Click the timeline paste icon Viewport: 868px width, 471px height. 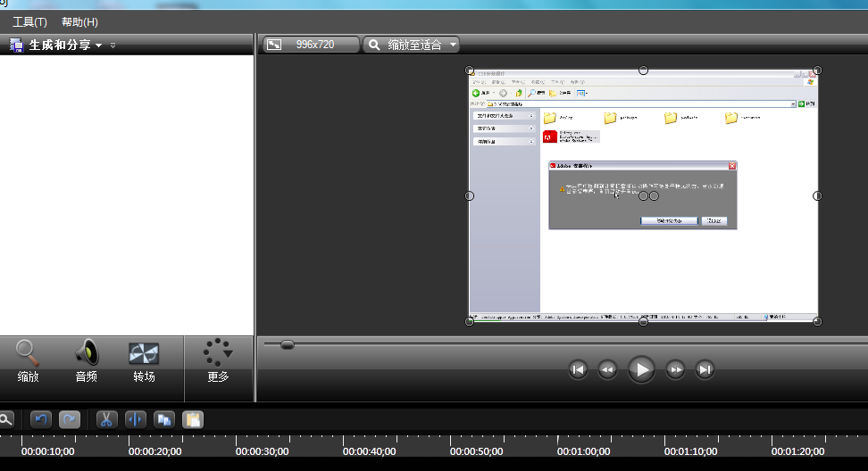click(x=192, y=419)
